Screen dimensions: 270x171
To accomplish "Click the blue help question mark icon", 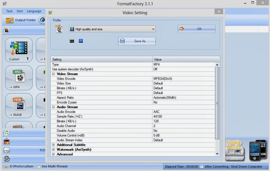I will pyautogui.click(x=81, y=41).
